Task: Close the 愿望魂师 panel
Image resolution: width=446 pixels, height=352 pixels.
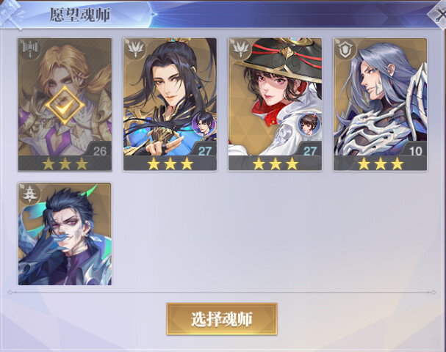Action: 439,14
